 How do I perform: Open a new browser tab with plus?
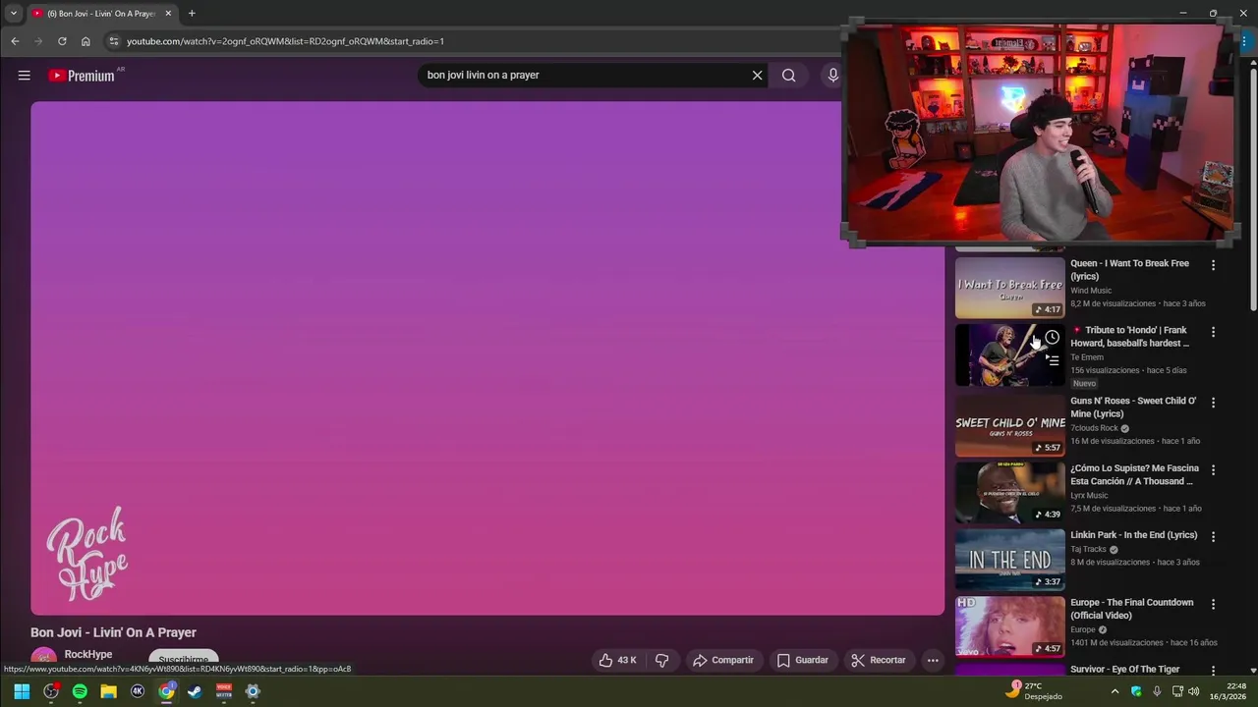pyautogui.click(x=192, y=14)
